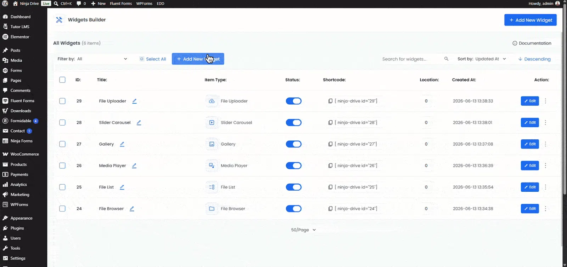
Task: Click the File Uploader item type icon
Action: [x=212, y=101]
